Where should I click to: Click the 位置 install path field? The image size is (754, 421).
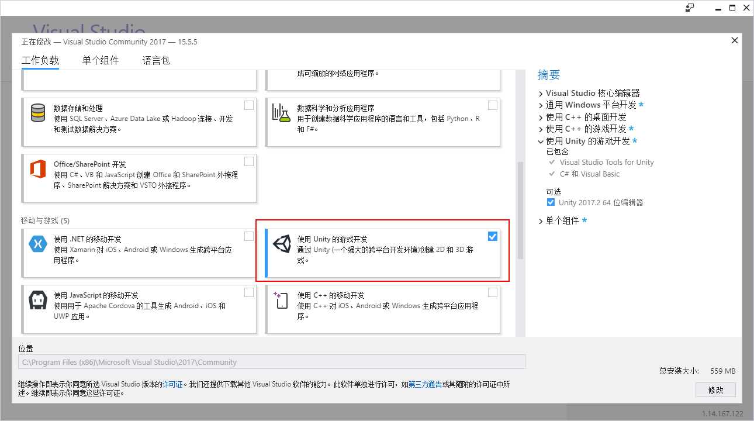pos(272,362)
